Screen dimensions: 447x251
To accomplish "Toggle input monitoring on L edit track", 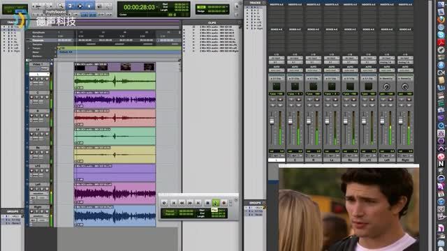I will tap(36, 79).
